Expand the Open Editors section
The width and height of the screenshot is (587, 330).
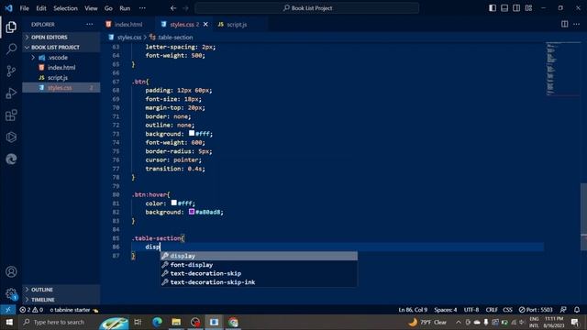pos(61,37)
